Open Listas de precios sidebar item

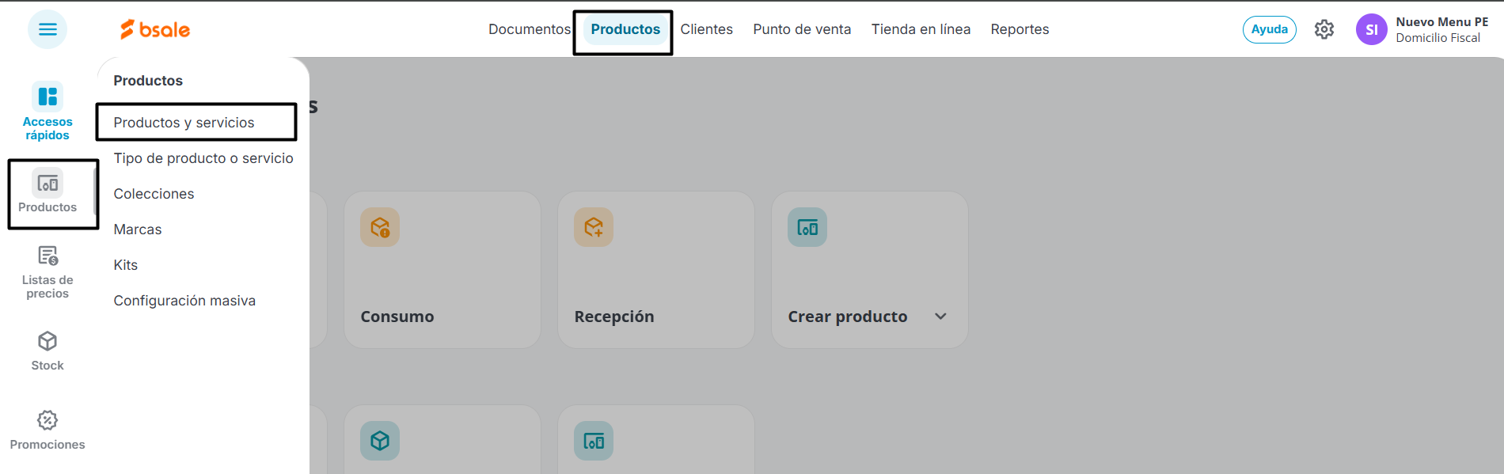pos(47,272)
